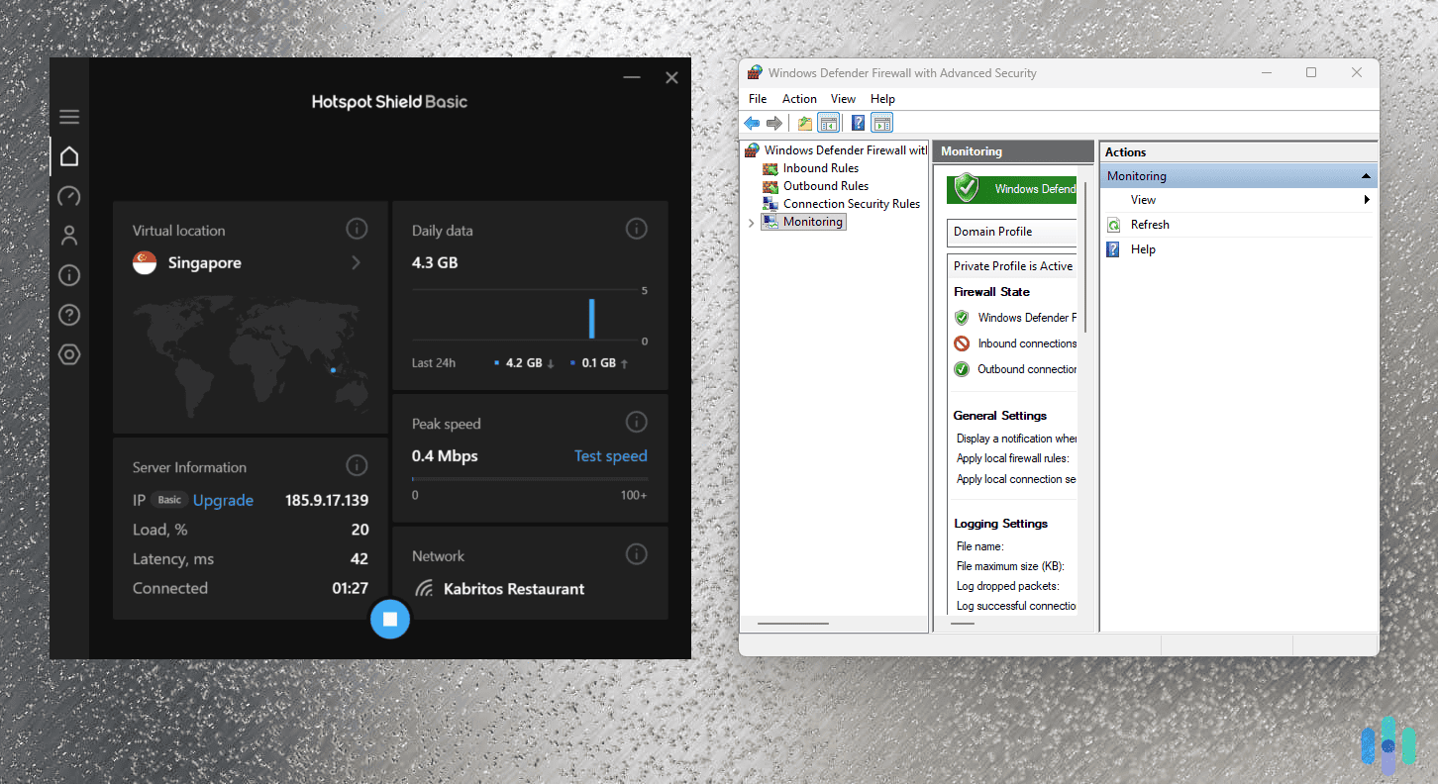Open the speed dashboard sidebar icon

coord(69,196)
